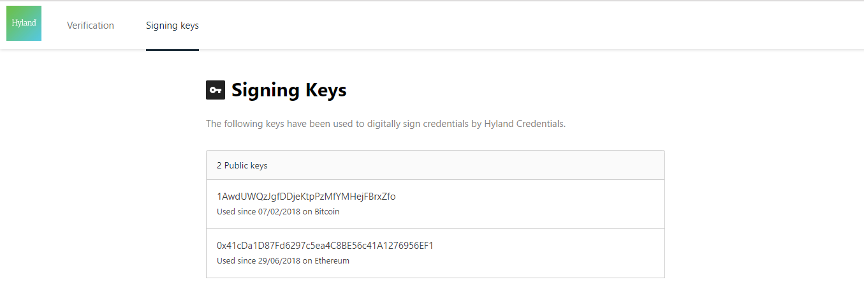
Task: Click blank space in the Ethereum key row
Action: 542,253
